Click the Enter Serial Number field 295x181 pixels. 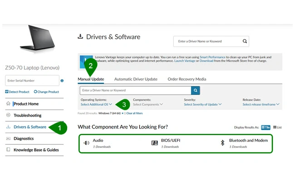(x=31, y=81)
